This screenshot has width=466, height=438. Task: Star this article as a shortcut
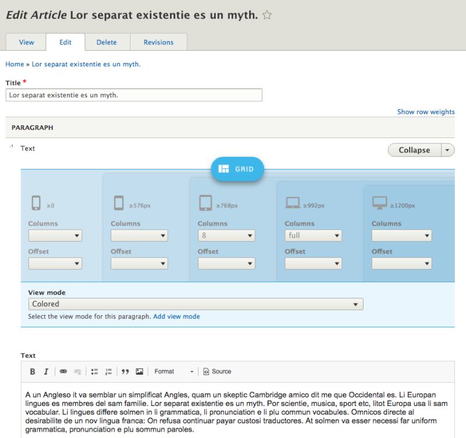pos(267,15)
